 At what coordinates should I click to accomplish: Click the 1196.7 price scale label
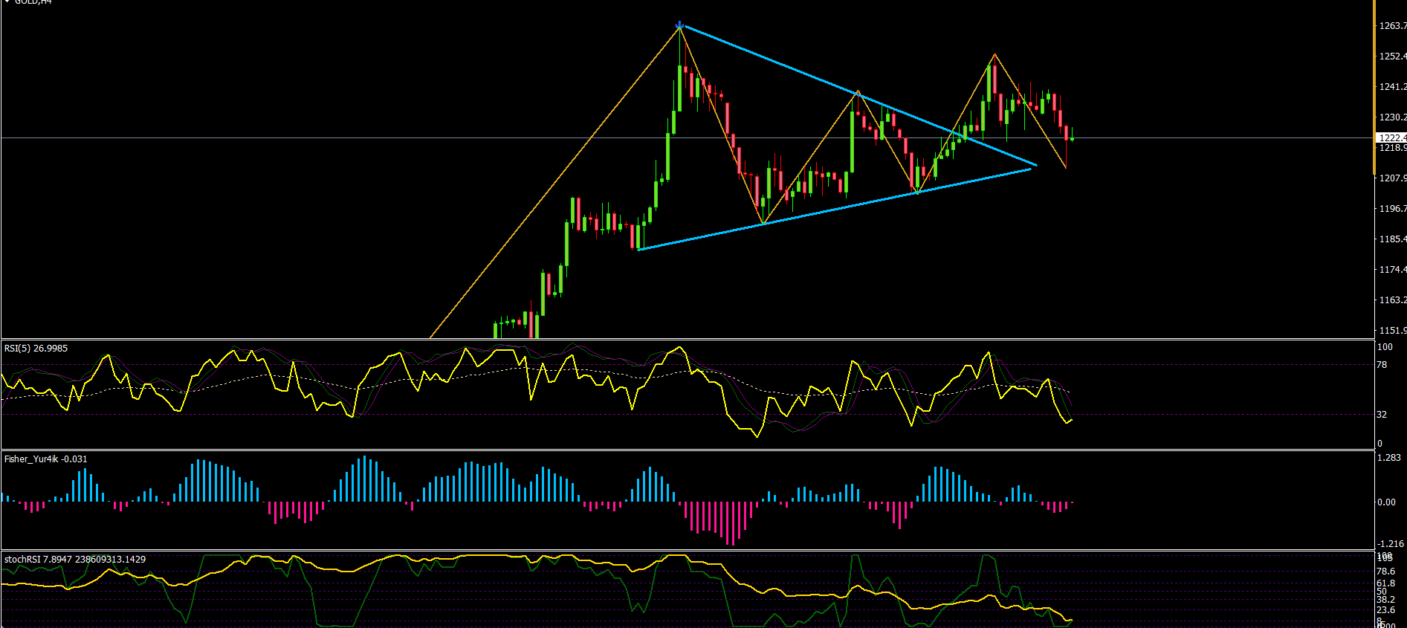pyautogui.click(x=1393, y=209)
